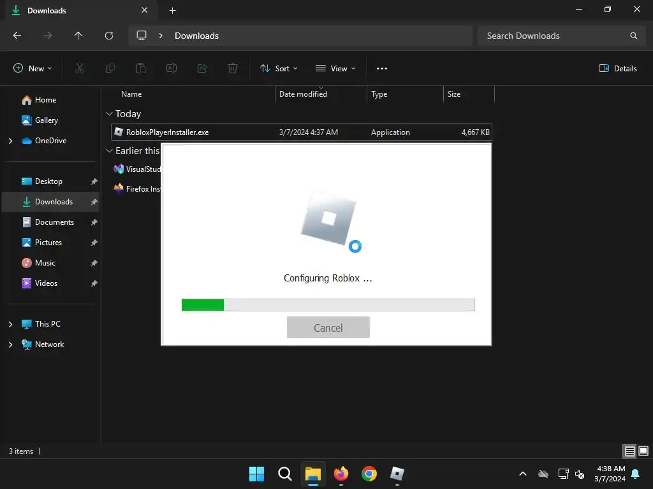Open the notifications bell

coord(636,474)
